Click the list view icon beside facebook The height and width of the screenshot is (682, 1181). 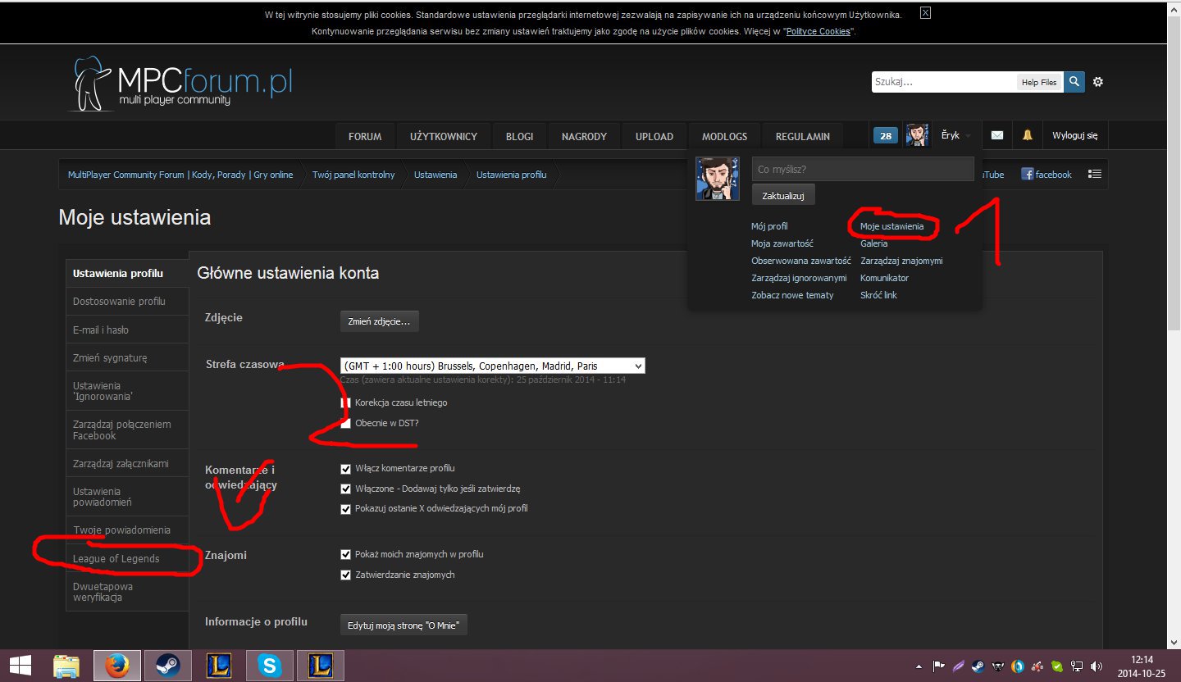click(x=1094, y=174)
